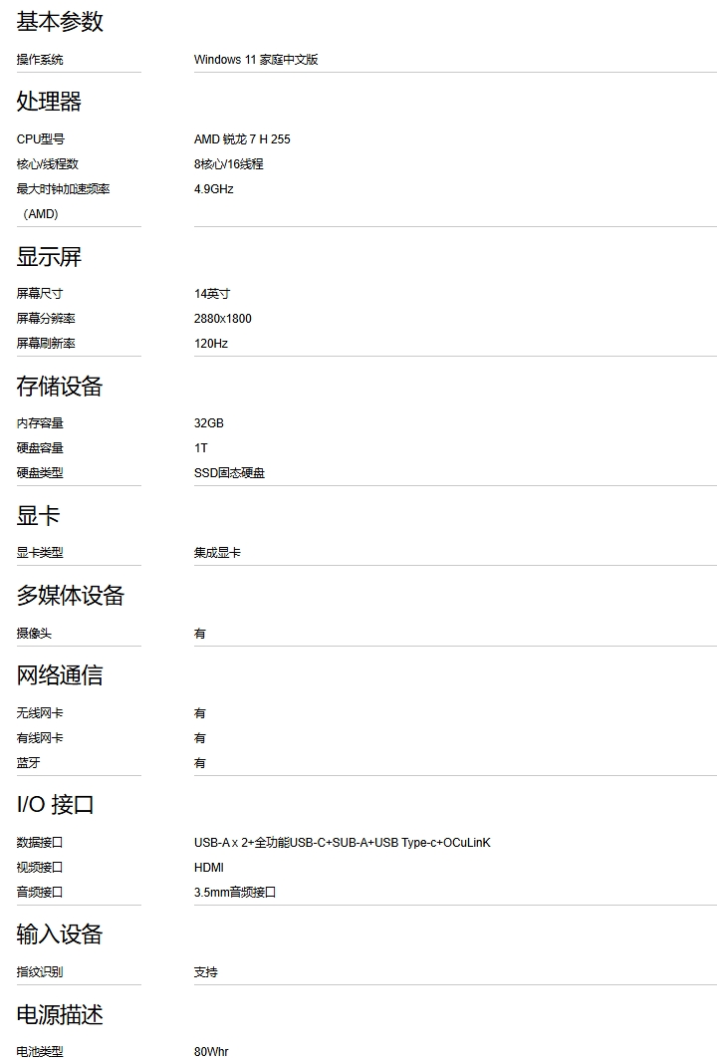Click the 电源描述 section heading

coord(60,1014)
